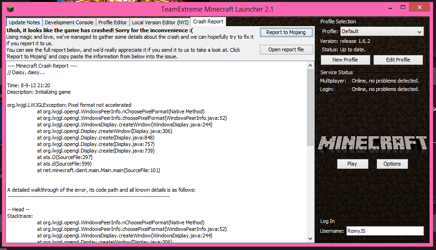Viewport: 436px width, 250px height.
Task: Click the "-- Head --" section line
Action: [18, 209]
